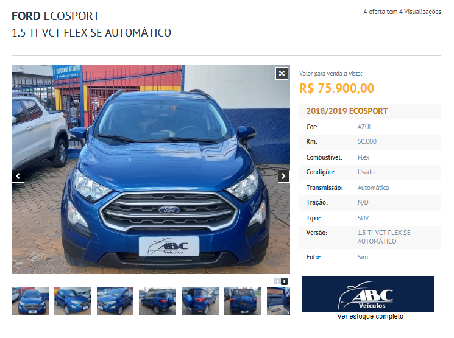This screenshot has height=338, width=454.
Task: Click the FORD ECOSPORT title
Action: coord(55,16)
